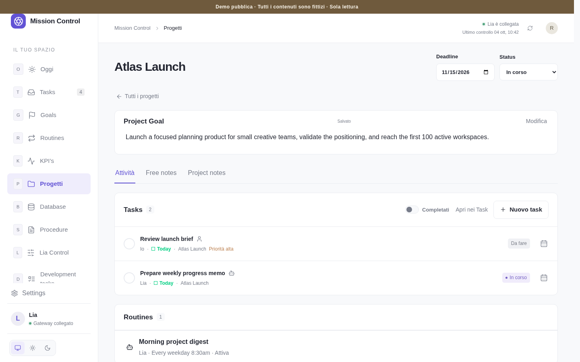Switch to the Attività tab

point(125,173)
